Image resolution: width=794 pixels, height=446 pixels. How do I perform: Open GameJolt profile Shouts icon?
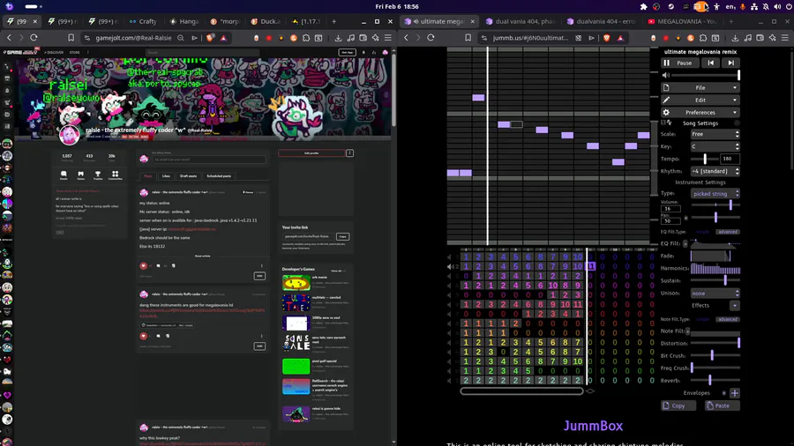64,175
